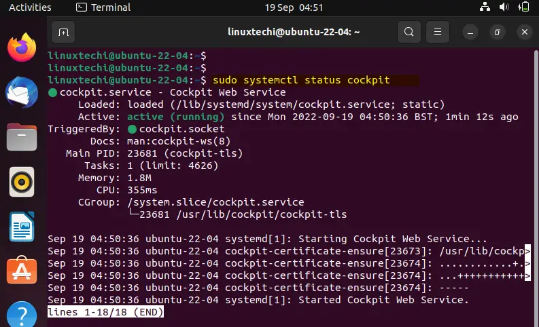
Task: Minimize the terminal window
Action: pos(470,33)
